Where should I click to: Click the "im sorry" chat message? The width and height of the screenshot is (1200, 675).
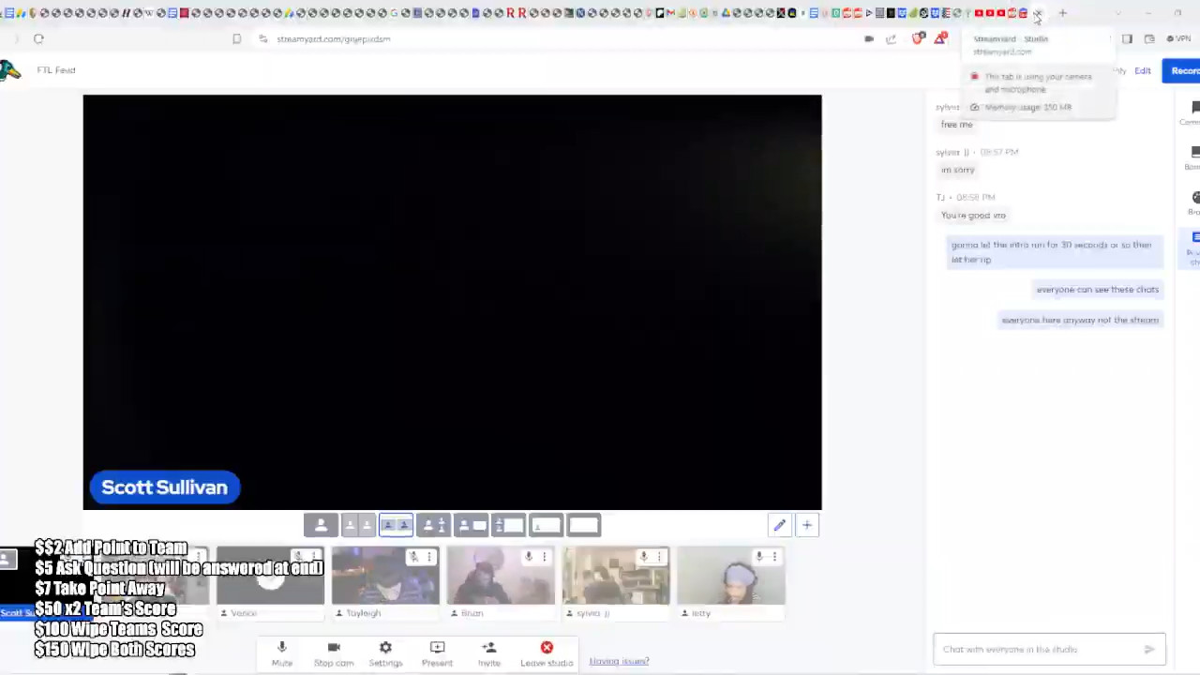pos(958,170)
